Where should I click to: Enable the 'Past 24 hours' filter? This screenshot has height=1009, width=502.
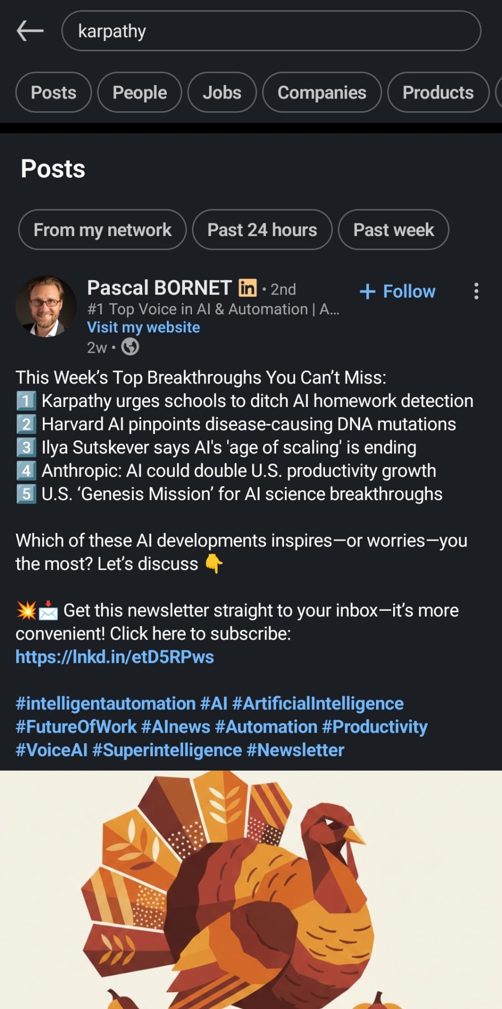coord(262,230)
